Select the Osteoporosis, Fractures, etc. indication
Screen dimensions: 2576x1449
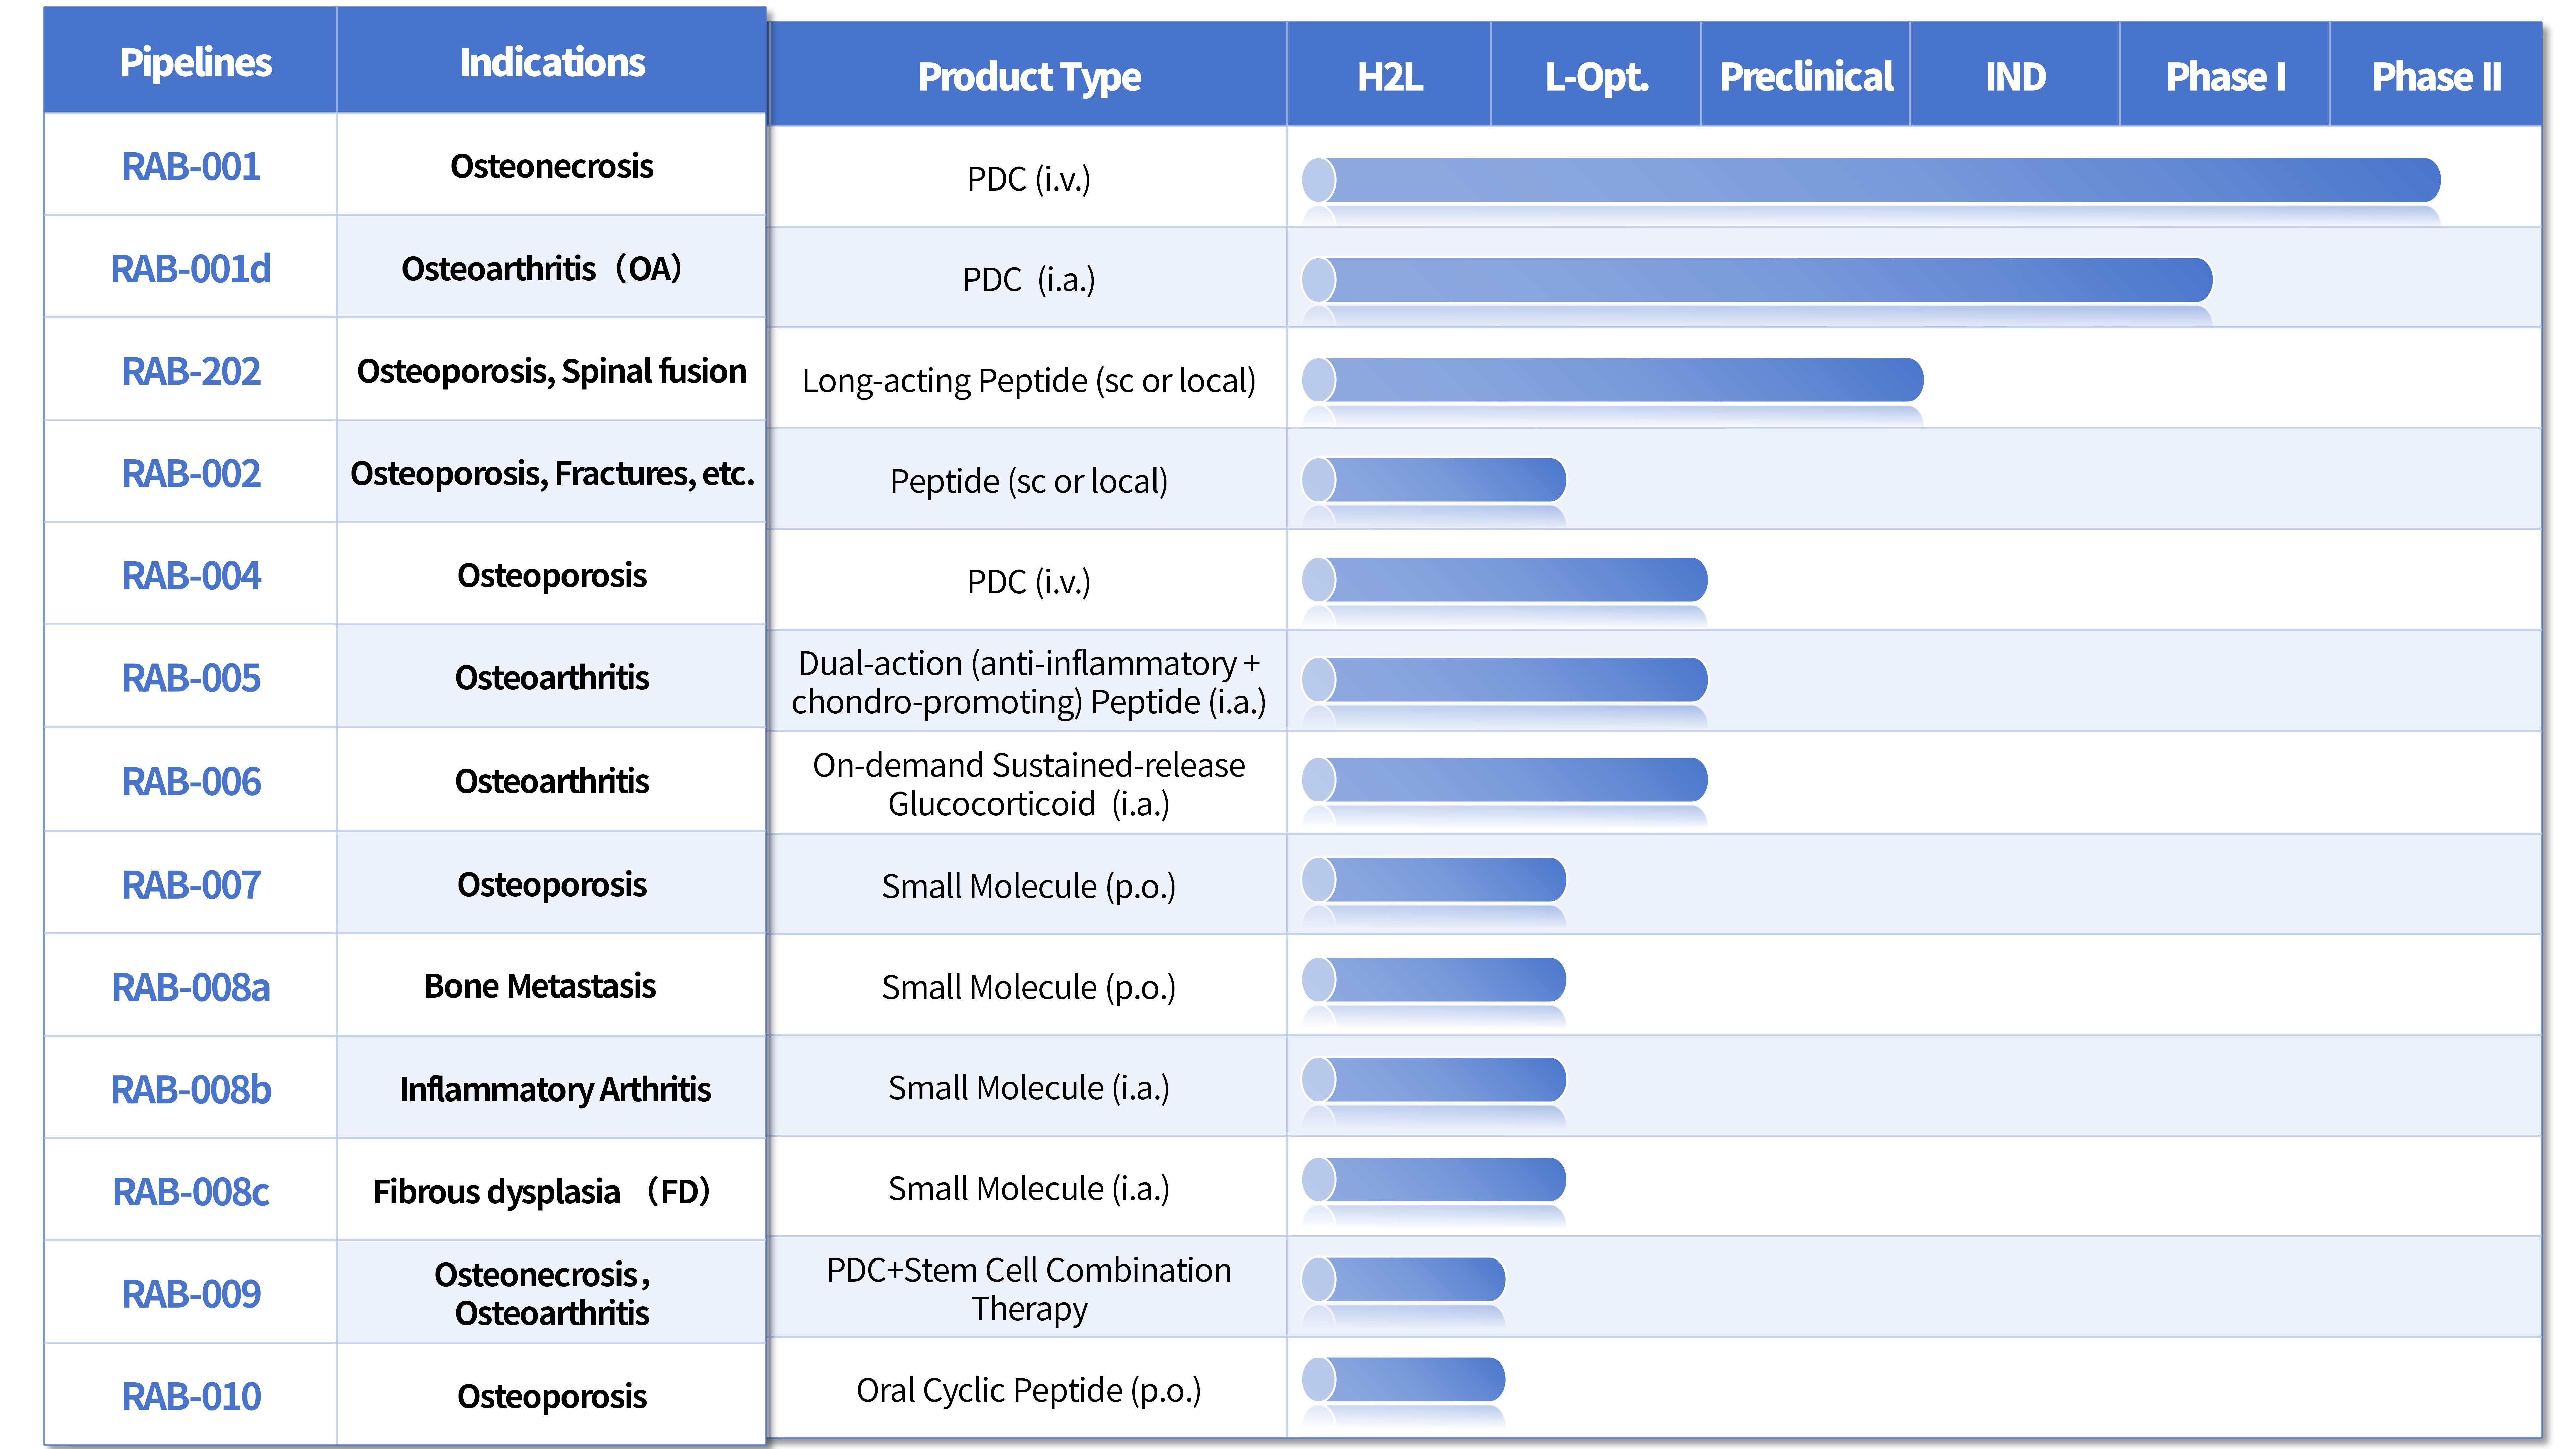point(552,473)
